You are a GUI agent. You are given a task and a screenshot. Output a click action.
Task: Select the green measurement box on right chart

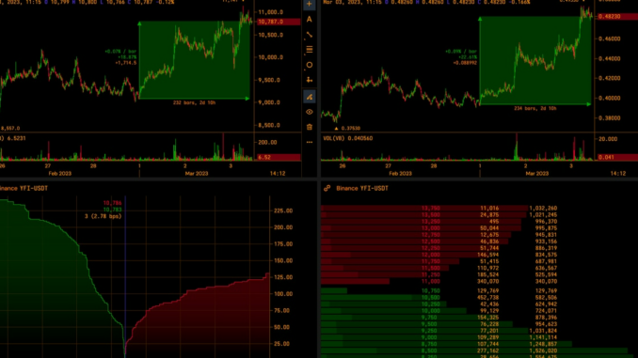[x=535, y=60]
